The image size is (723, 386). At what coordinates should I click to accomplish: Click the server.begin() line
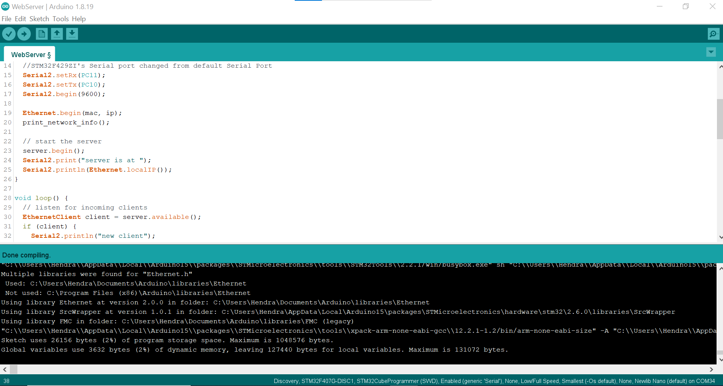53,151
